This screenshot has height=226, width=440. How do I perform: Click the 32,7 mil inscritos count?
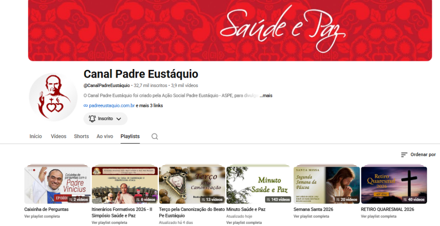tap(150, 85)
